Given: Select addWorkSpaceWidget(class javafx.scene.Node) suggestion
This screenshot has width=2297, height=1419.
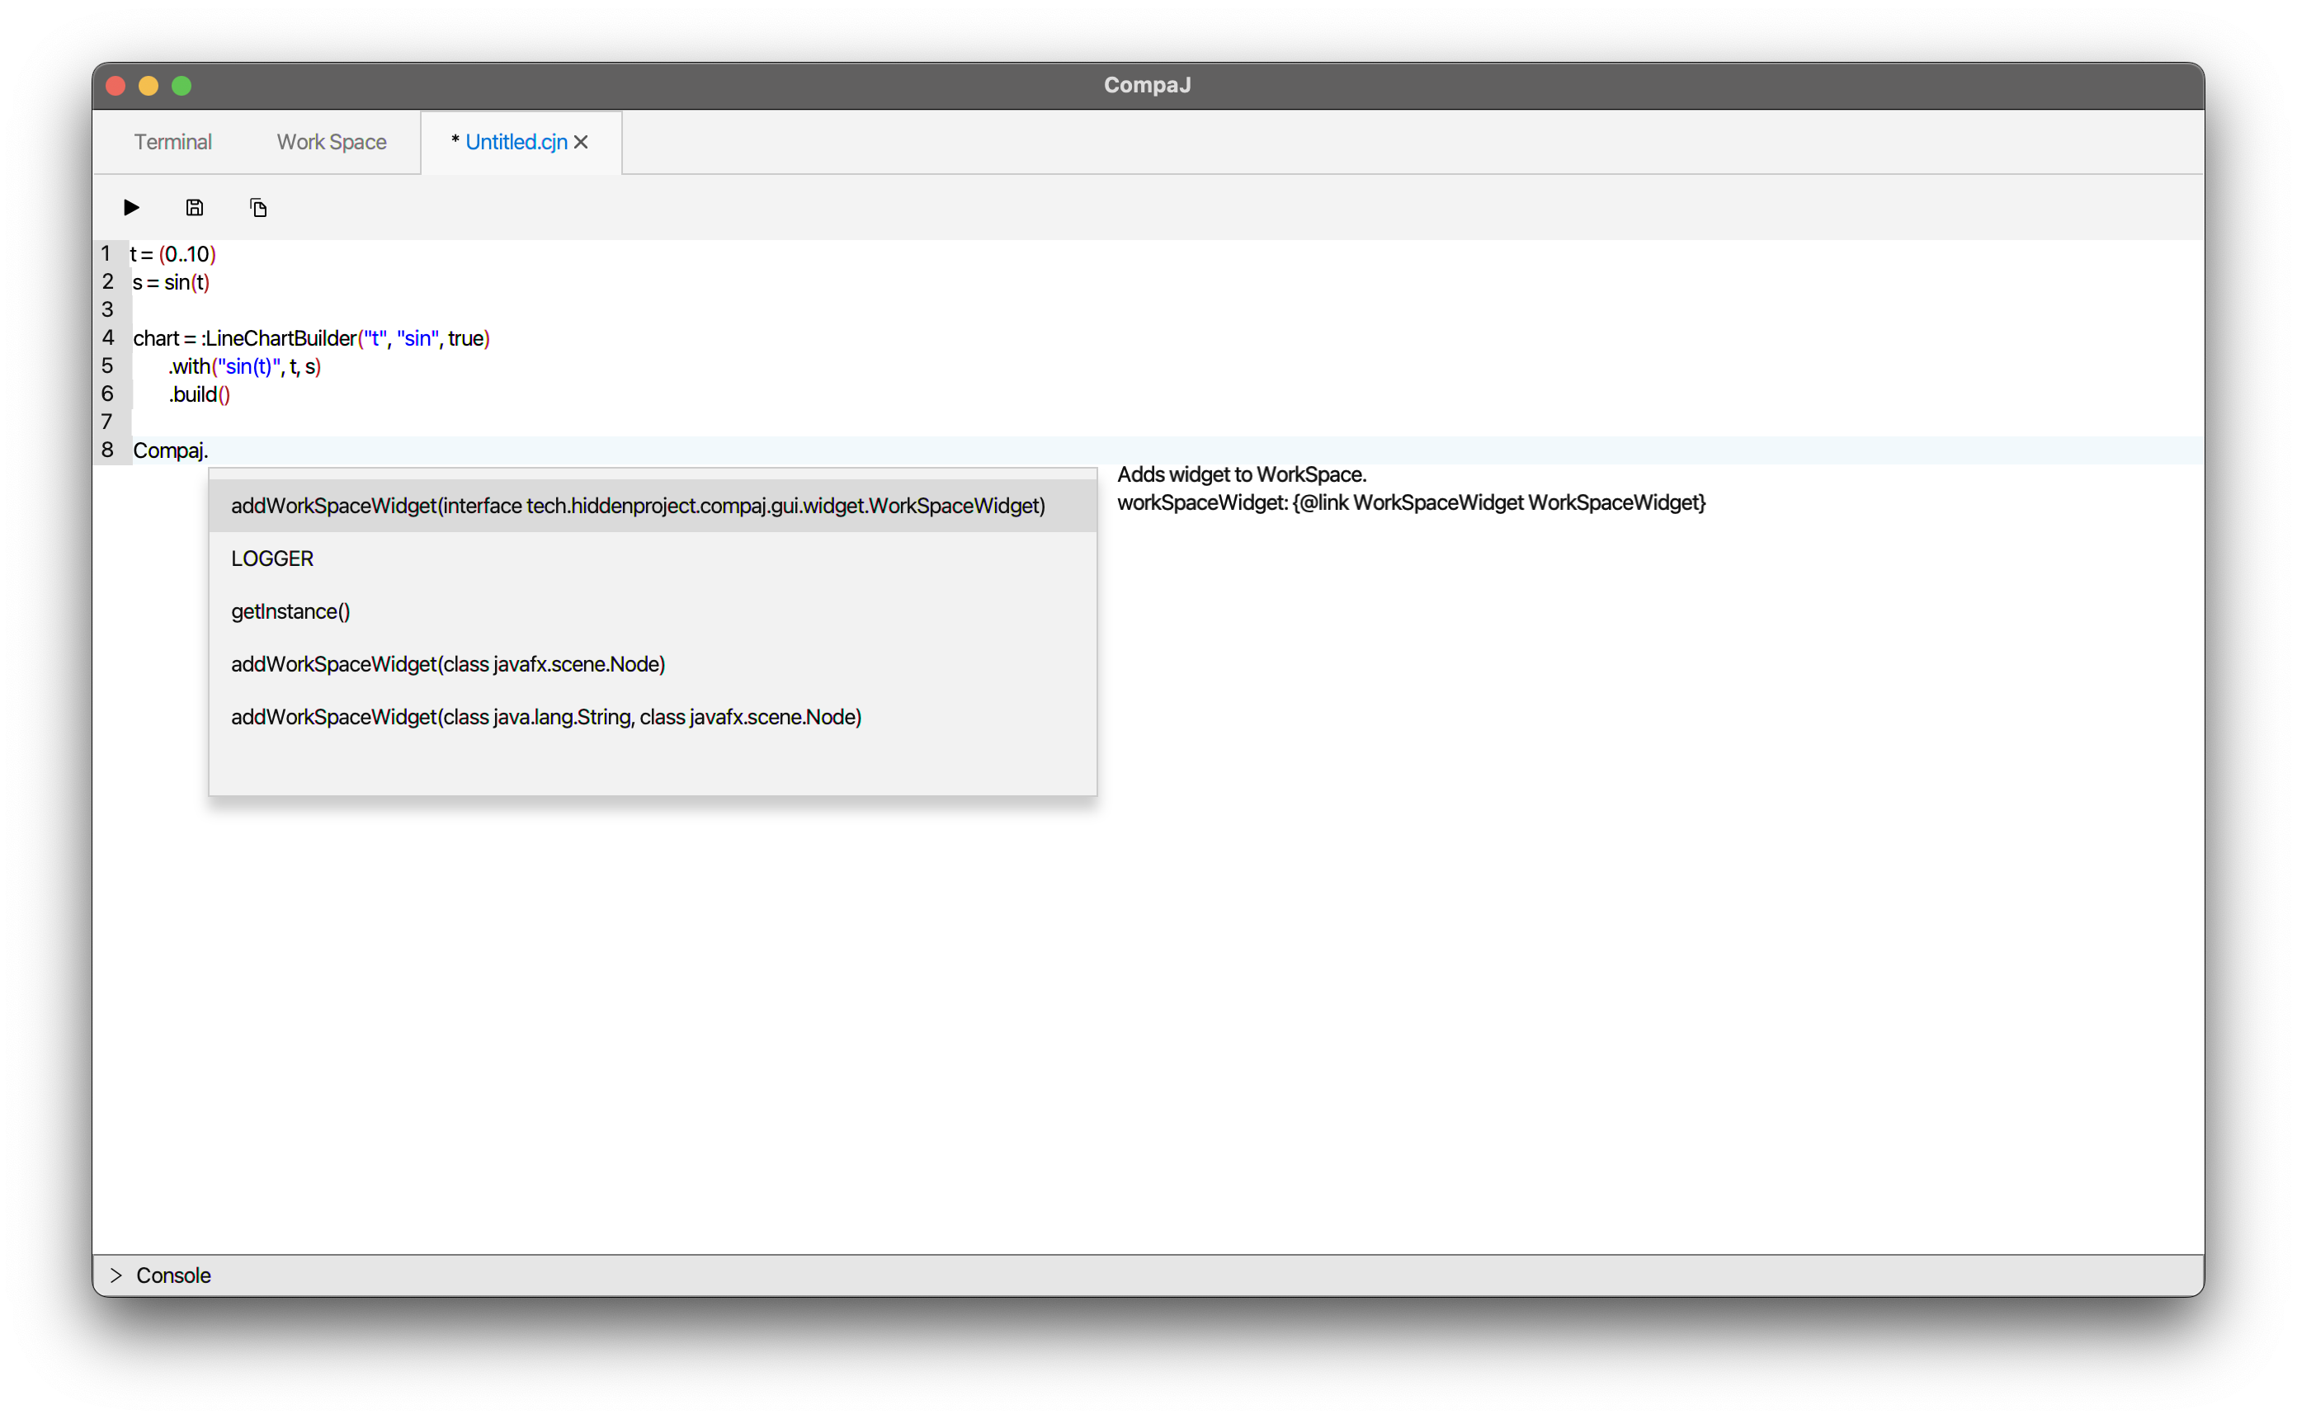Looking at the screenshot, I should coord(447,663).
